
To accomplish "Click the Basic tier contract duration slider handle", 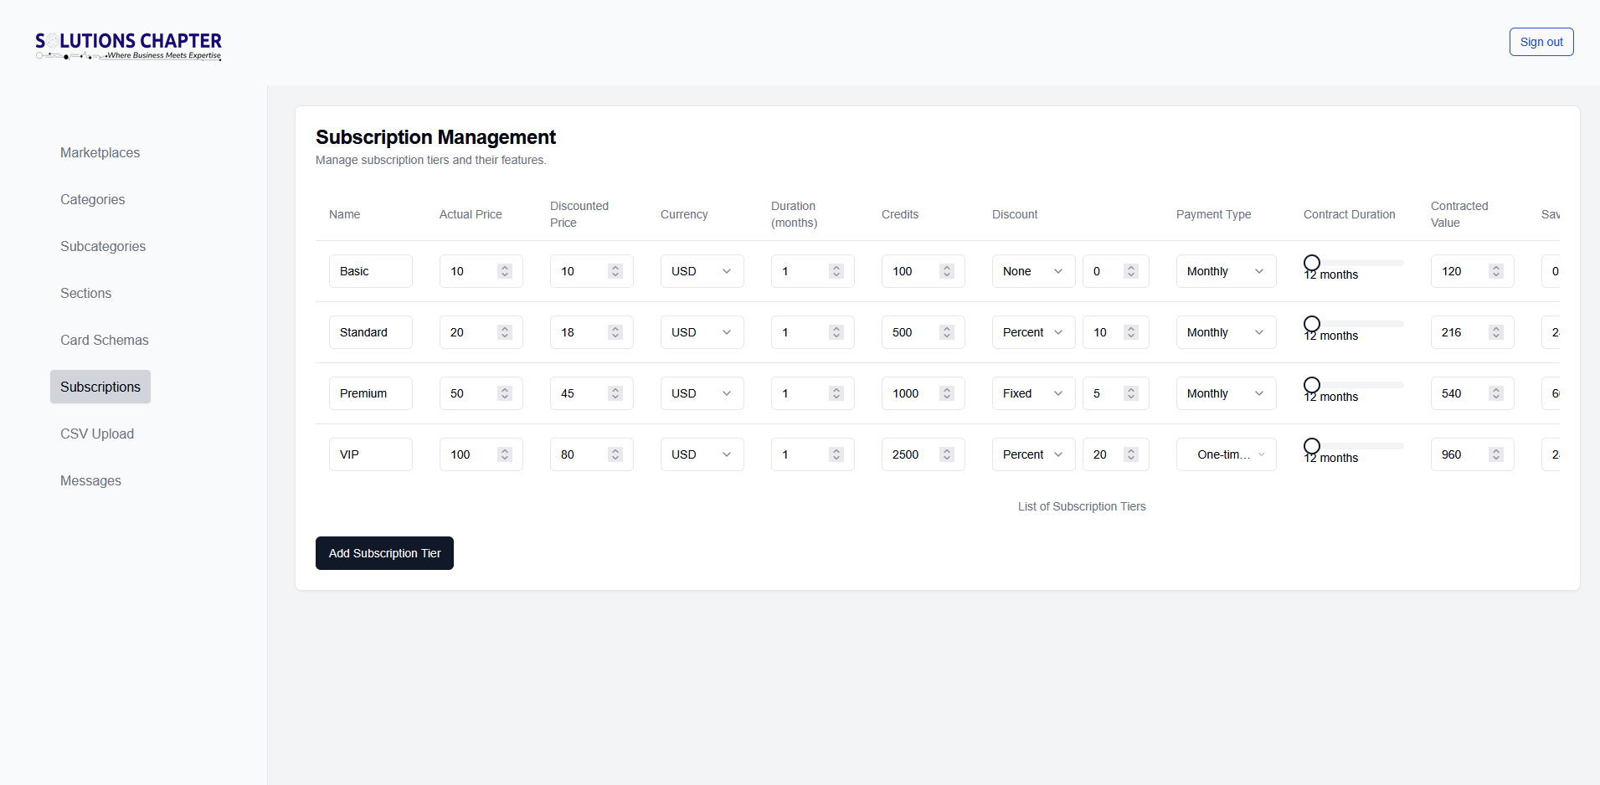I will [1312, 263].
